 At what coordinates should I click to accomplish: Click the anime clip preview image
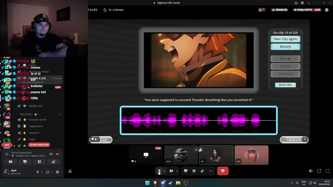(x=199, y=60)
